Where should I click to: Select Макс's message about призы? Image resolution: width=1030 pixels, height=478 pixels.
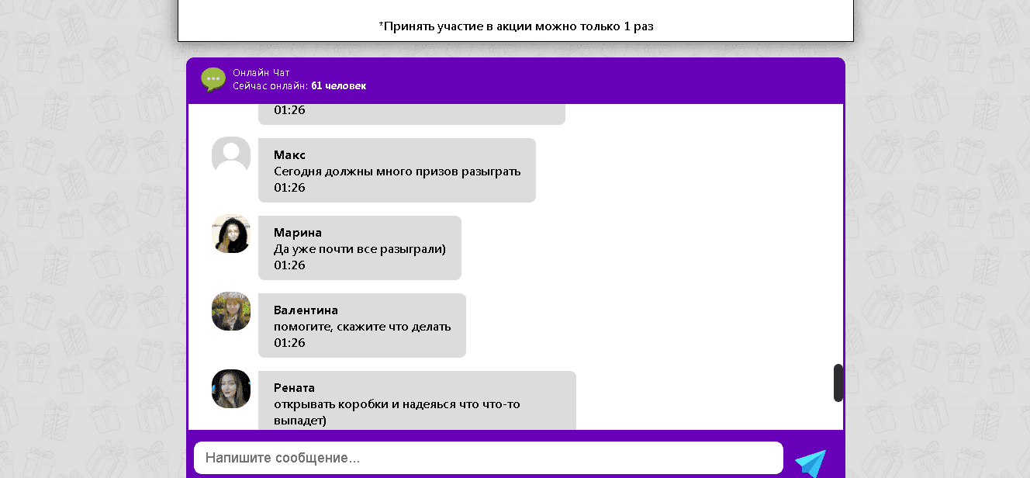coord(396,170)
